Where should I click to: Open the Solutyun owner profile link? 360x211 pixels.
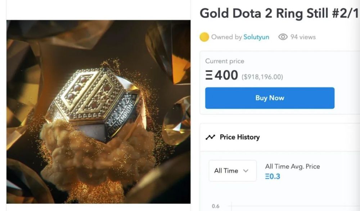coord(256,37)
